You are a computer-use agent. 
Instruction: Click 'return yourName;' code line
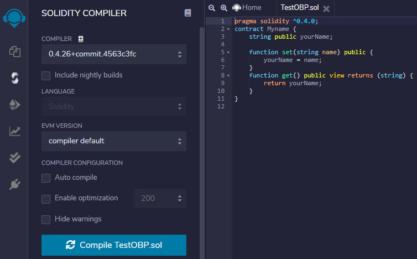point(293,84)
